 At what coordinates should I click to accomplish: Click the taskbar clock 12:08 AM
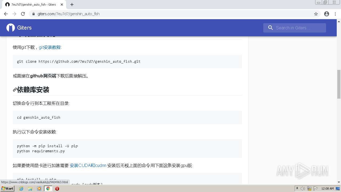[327, 189]
